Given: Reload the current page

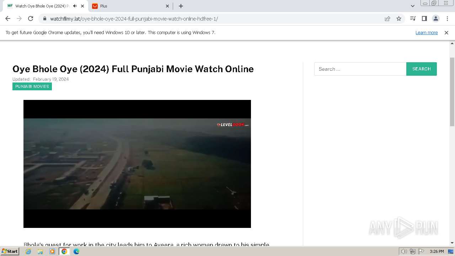Looking at the screenshot, I should 31,18.
